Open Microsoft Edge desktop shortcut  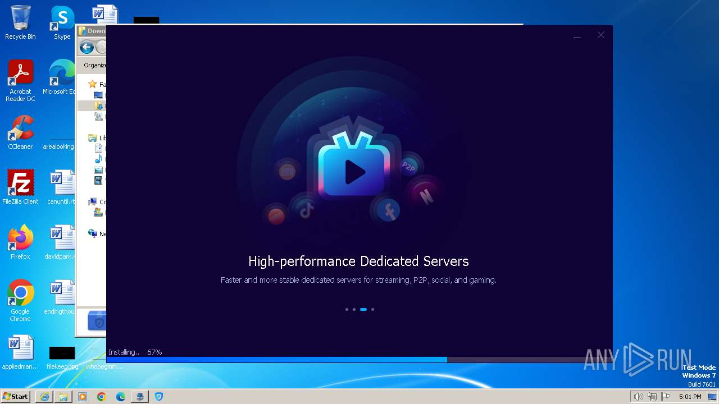pos(60,77)
